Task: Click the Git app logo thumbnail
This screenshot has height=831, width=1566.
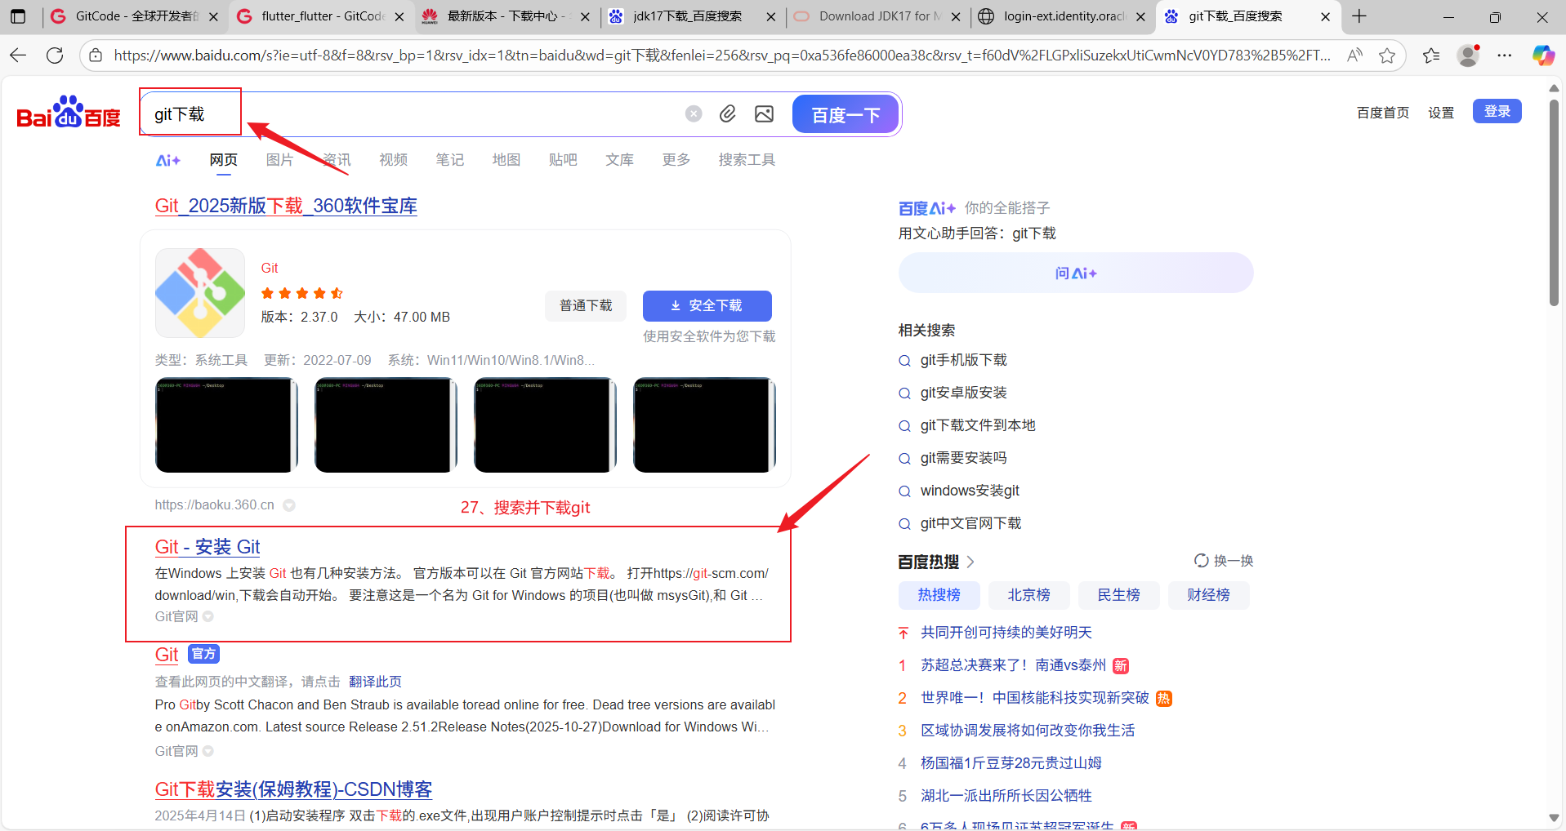Action: [200, 293]
